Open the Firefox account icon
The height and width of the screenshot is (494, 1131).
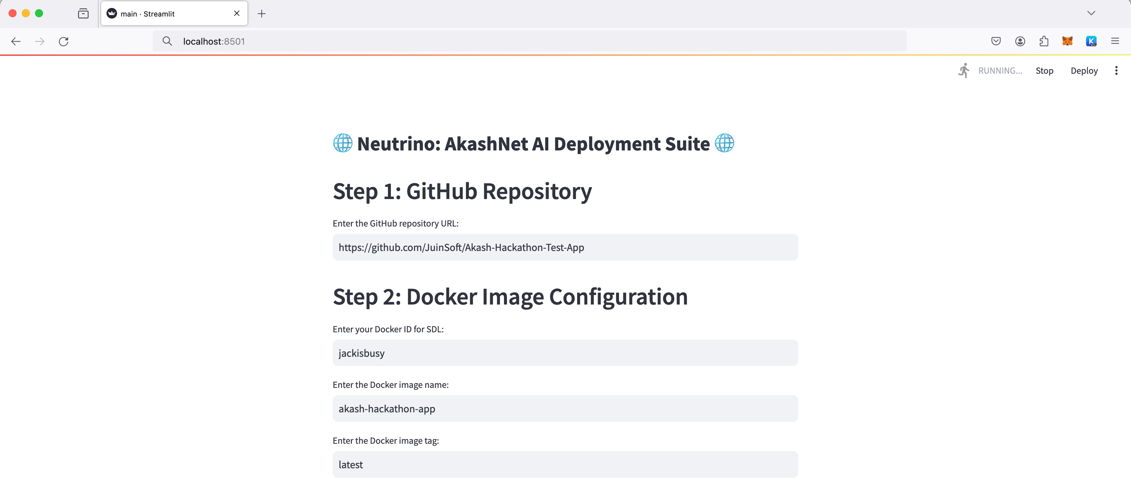coord(1020,41)
